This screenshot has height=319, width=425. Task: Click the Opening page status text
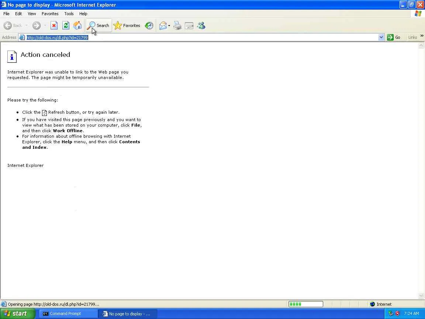[53, 304]
